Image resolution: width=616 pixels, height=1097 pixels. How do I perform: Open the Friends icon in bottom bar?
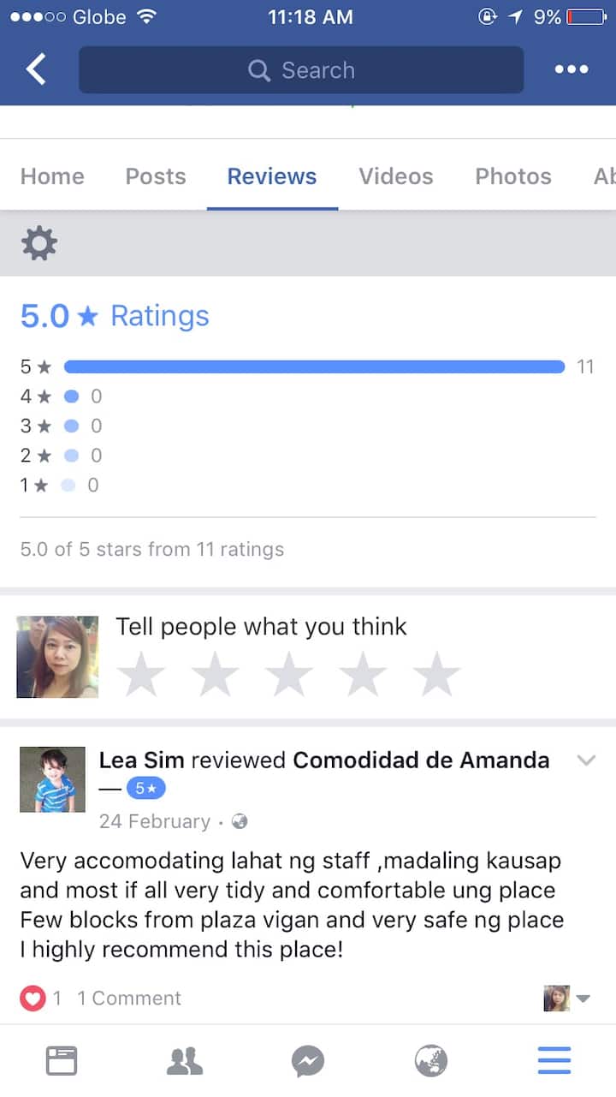184,1061
